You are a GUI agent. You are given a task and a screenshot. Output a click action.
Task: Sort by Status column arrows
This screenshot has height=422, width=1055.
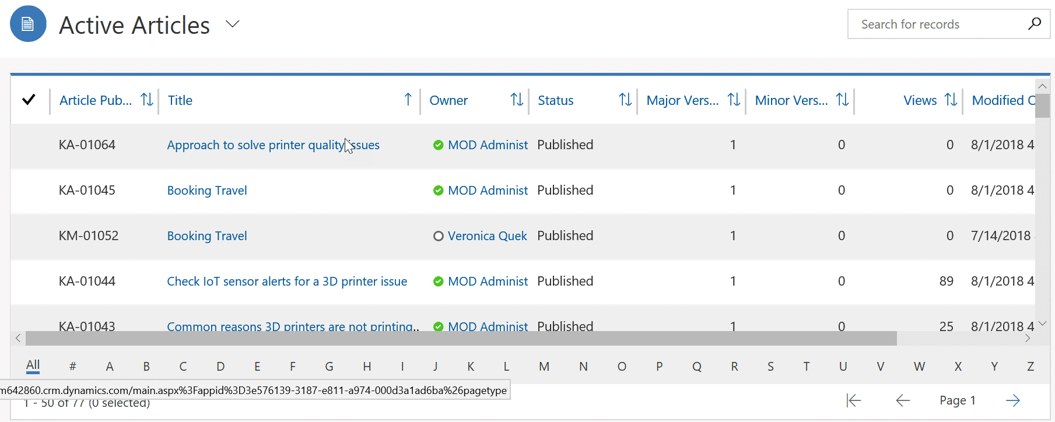point(625,100)
